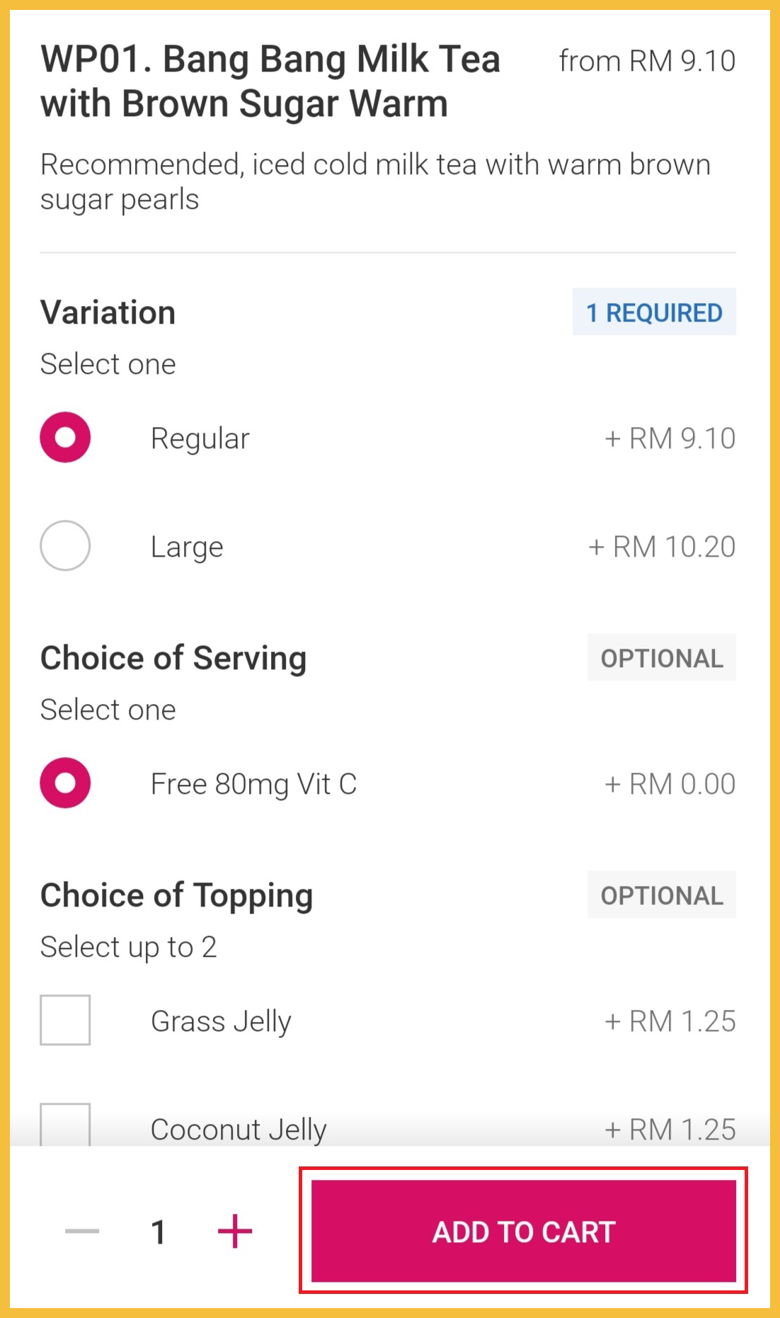Tap the OPTIONAL badge beside Choice of Serving
Screen dimensions: 780x1318
tap(662, 658)
